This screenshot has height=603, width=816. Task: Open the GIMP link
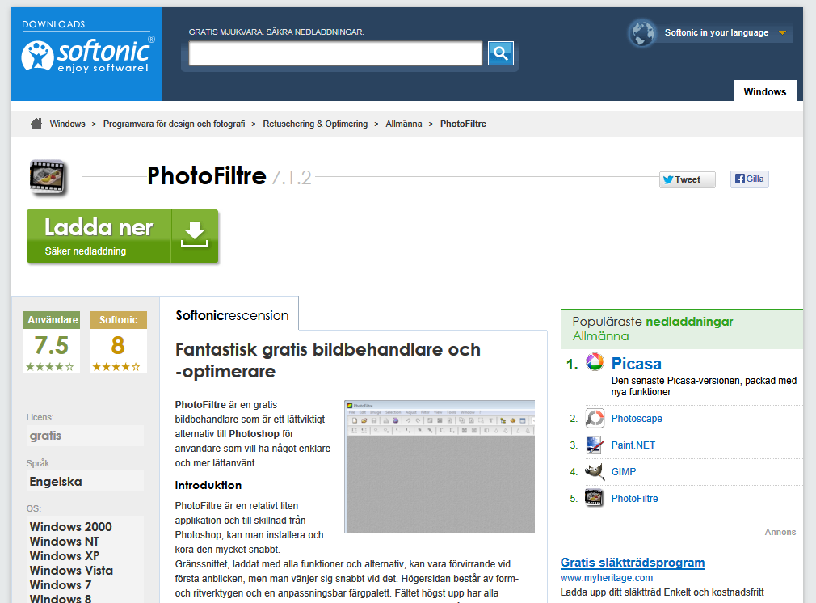coord(624,472)
